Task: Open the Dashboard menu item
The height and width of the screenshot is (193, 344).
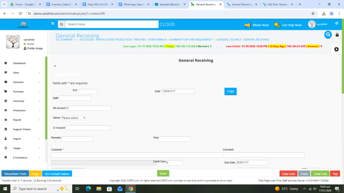Action: [19, 63]
